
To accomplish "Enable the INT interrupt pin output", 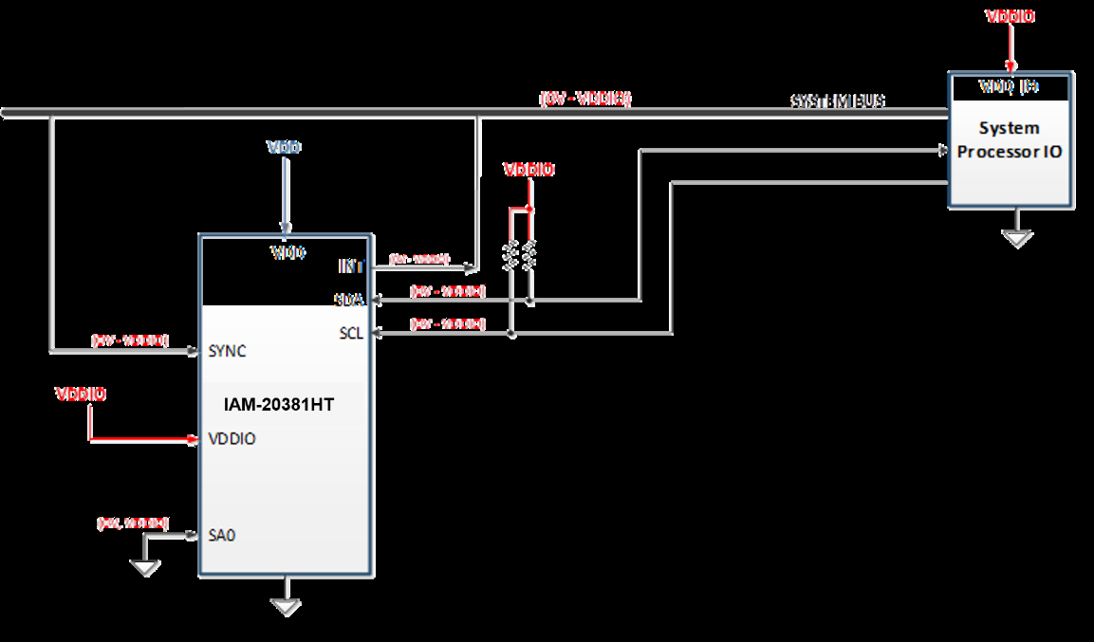I will point(353,268).
